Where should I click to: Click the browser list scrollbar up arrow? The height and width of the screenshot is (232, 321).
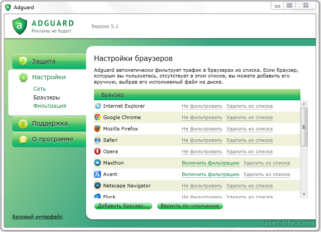pos(304,104)
